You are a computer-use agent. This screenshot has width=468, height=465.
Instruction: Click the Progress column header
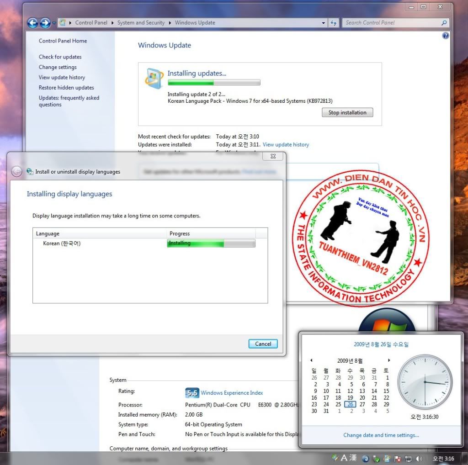point(211,233)
